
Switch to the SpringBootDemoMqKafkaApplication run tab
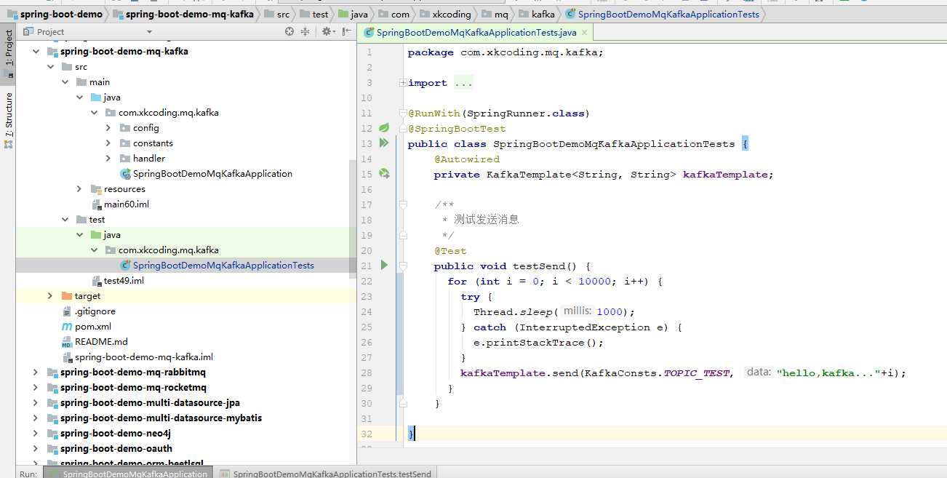pyautogui.click(x=128, y=474)
